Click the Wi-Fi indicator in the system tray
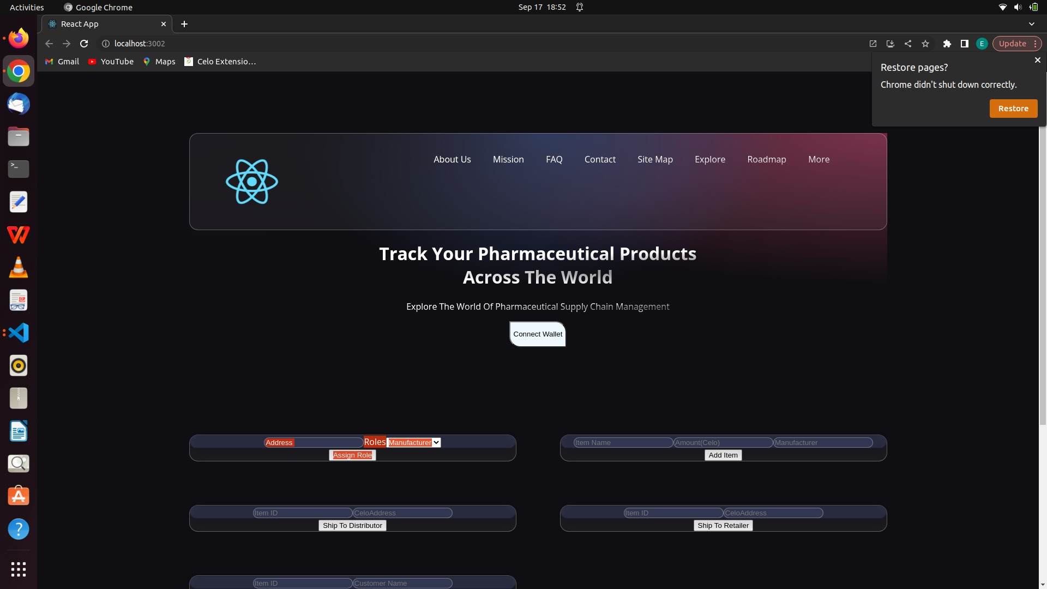The image size is (1047, 589). [1002, 7]
